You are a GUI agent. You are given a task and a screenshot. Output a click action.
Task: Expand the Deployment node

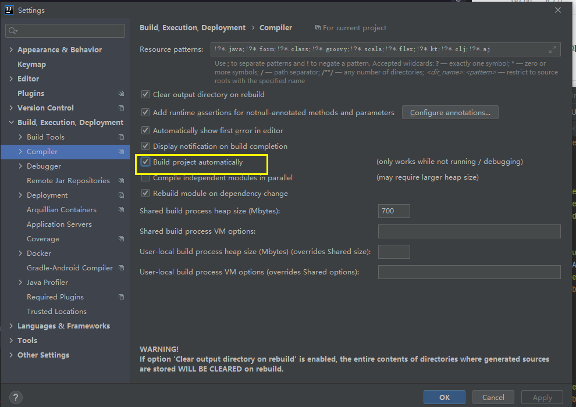click(x=20, y=195)
